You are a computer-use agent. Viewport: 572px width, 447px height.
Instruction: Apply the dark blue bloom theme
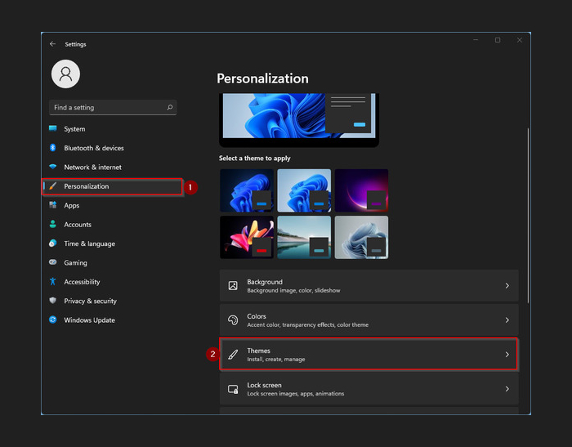247,190
